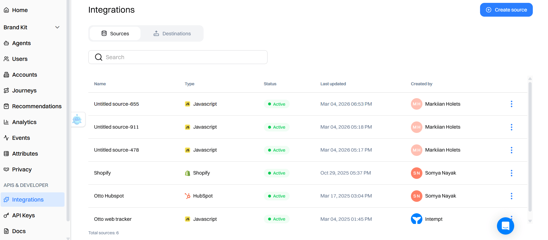
Task: Click the Accounts building icon
Action: click(x=6, y=75)
